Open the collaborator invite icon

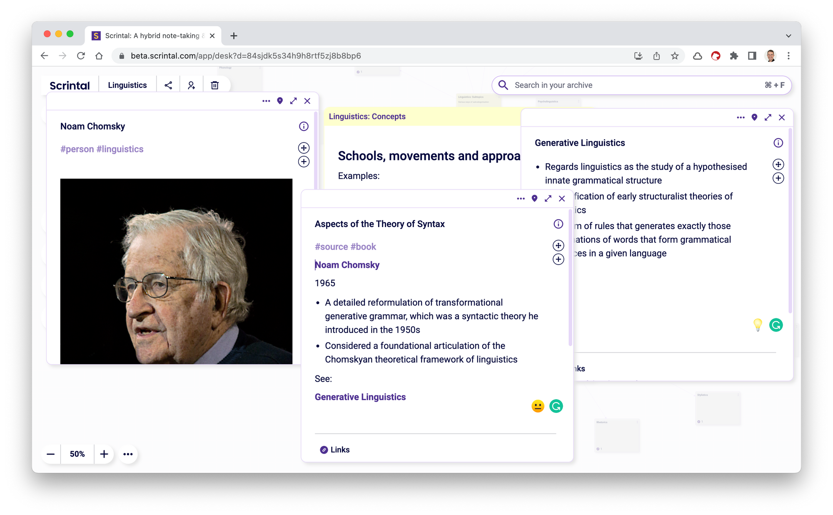(191, 85)
